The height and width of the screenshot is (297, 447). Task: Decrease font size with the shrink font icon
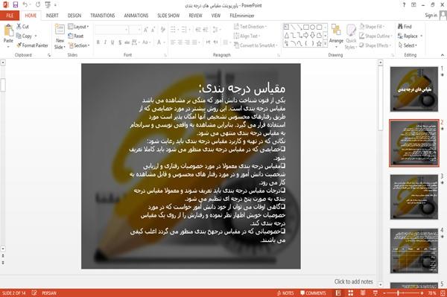pyautogui.click(x=153, y=30)
